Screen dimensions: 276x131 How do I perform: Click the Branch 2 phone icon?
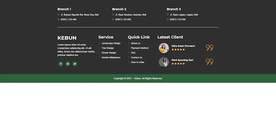click(113, 20)
